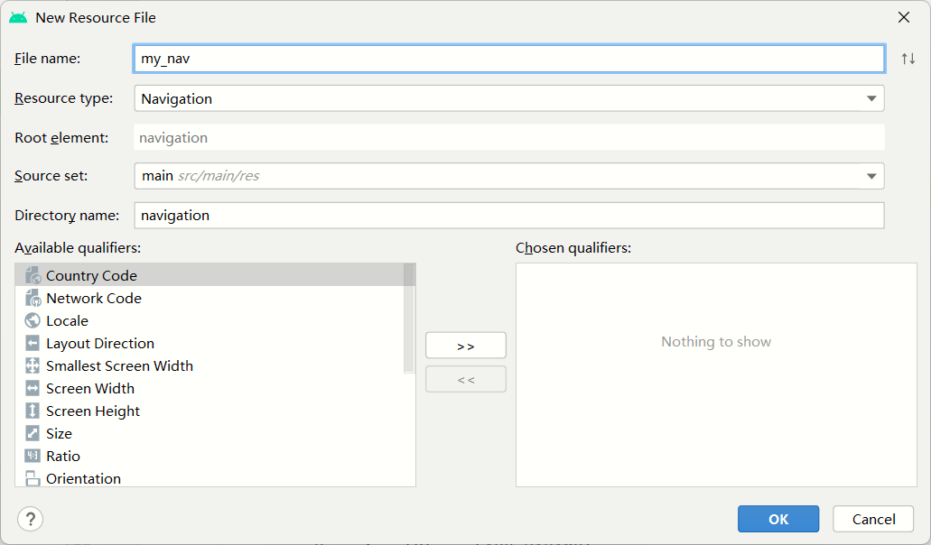Dismiss dialog with the Cancel button
Image resolution: width=931 pixels, height=545 pixels.
(873, 519)
